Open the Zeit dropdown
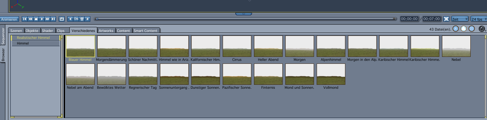The height and width of the screenshot is (120, 487). (460, 19)
